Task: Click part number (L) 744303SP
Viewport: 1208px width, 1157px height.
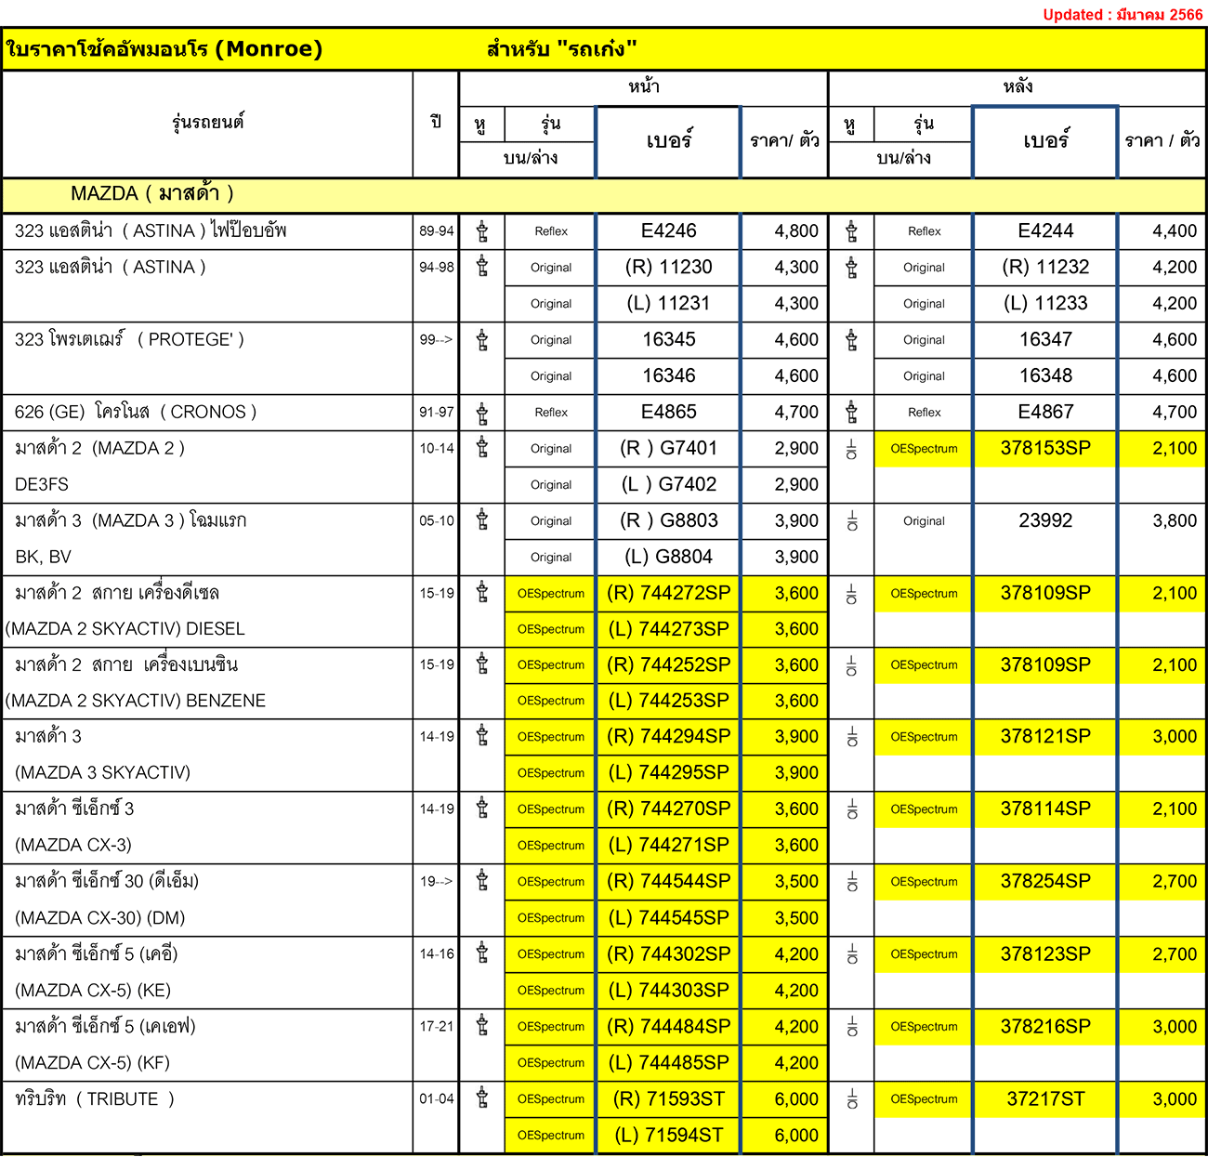Action: click(669, 990)
